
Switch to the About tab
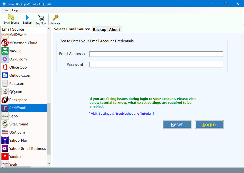pyautogui.click(x=115, y=29)
